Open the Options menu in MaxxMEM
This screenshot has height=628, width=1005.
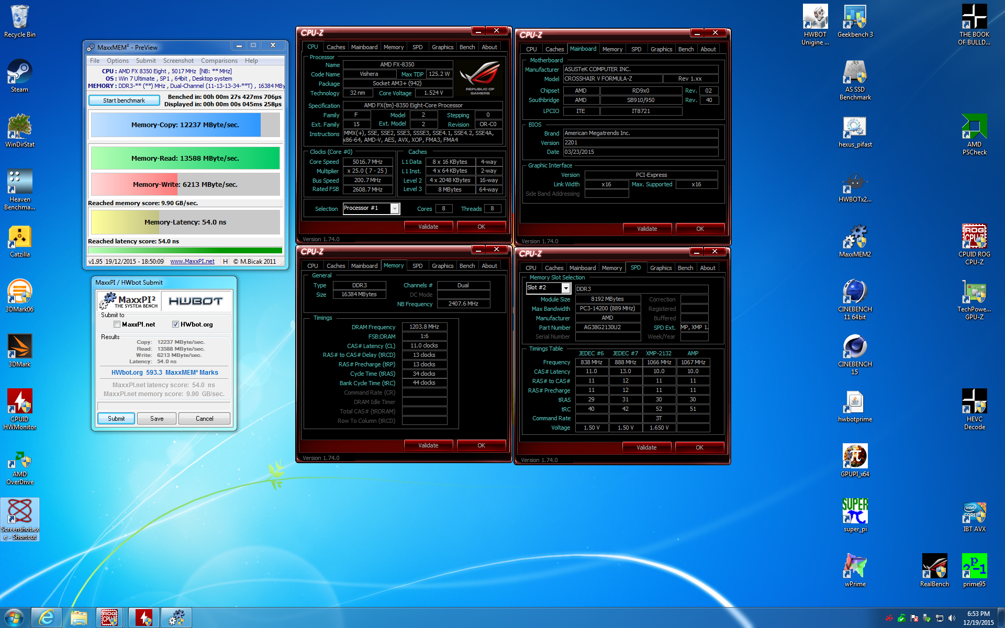coord(117,61)
